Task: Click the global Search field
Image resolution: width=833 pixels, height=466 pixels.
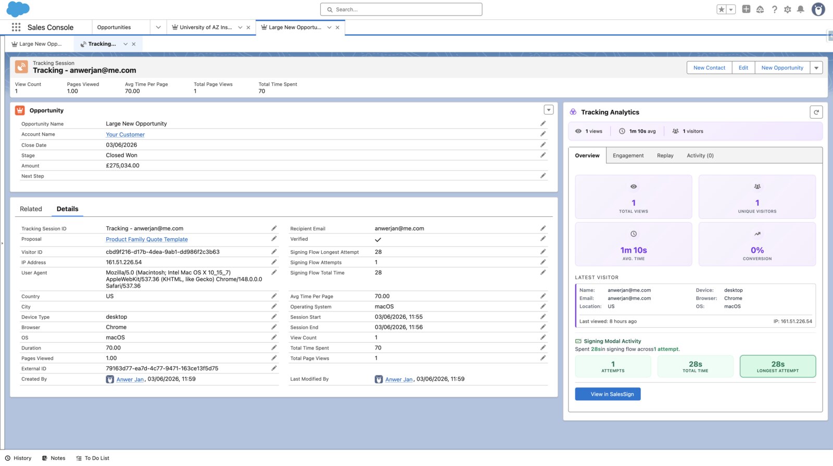Action: [401, 9]
